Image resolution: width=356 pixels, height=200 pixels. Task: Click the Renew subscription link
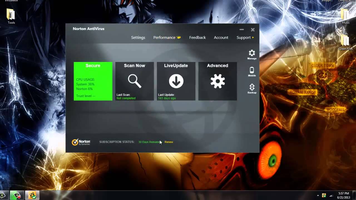[169, 142]
